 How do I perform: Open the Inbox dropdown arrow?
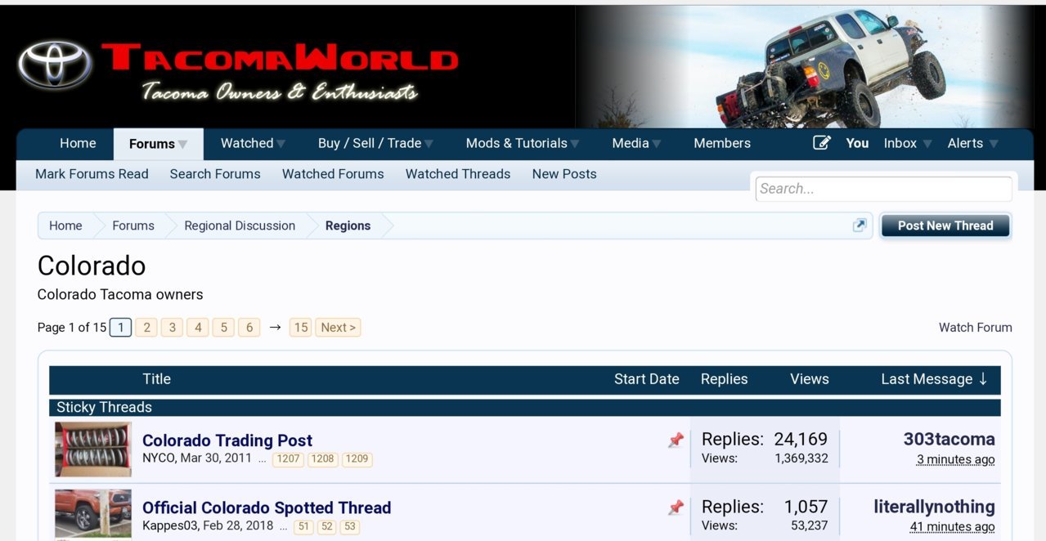pos(927,145)
